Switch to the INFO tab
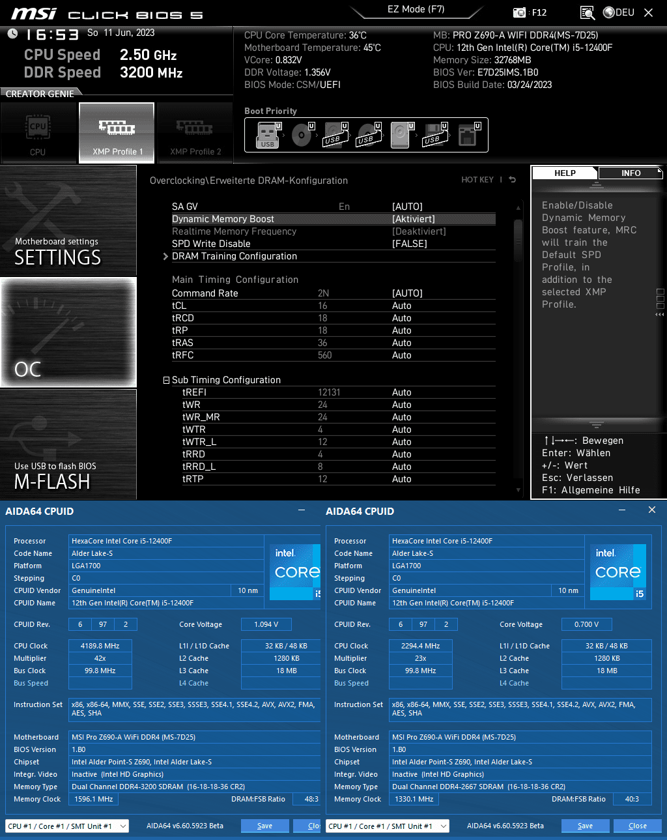This screenshot has height=840, width=667. point(631,173)
